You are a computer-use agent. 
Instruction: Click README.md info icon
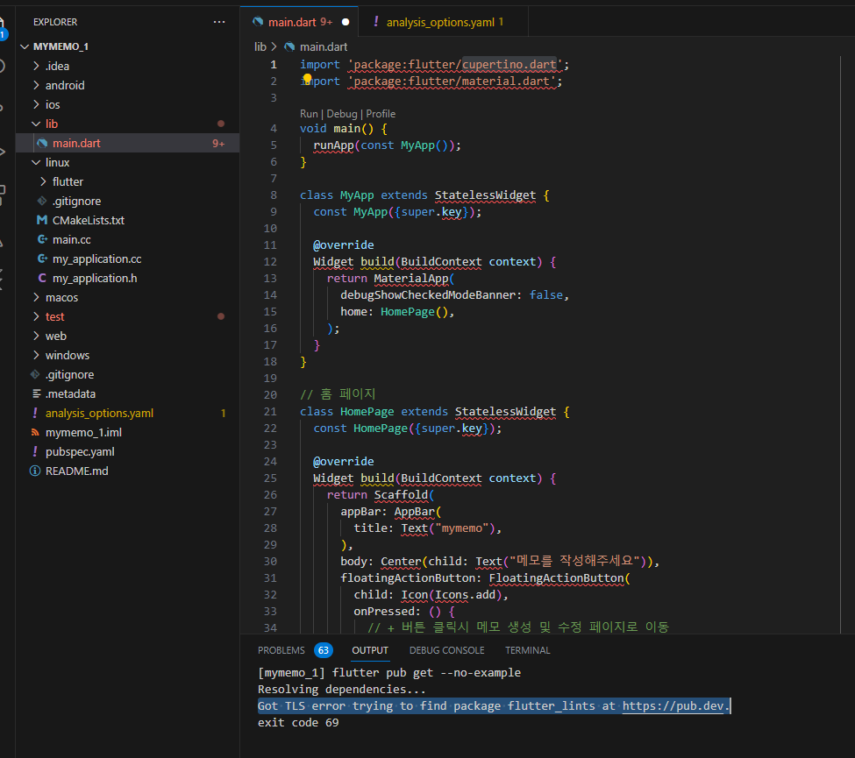coord(35,471)
